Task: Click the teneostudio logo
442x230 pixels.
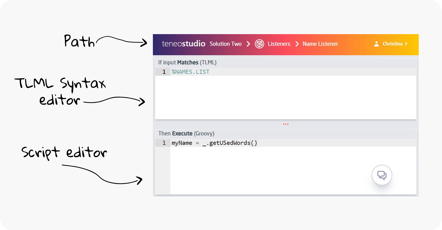Action: [x=183, y=44]
